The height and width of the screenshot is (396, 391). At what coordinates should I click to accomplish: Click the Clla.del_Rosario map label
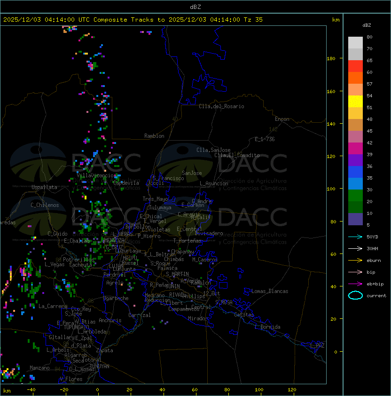[x=221, y=106]
